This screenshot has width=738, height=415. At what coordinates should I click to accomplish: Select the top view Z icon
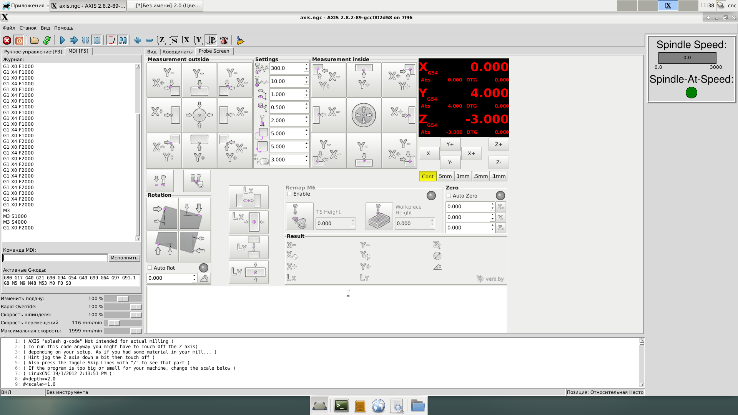[x=161, y=40]
